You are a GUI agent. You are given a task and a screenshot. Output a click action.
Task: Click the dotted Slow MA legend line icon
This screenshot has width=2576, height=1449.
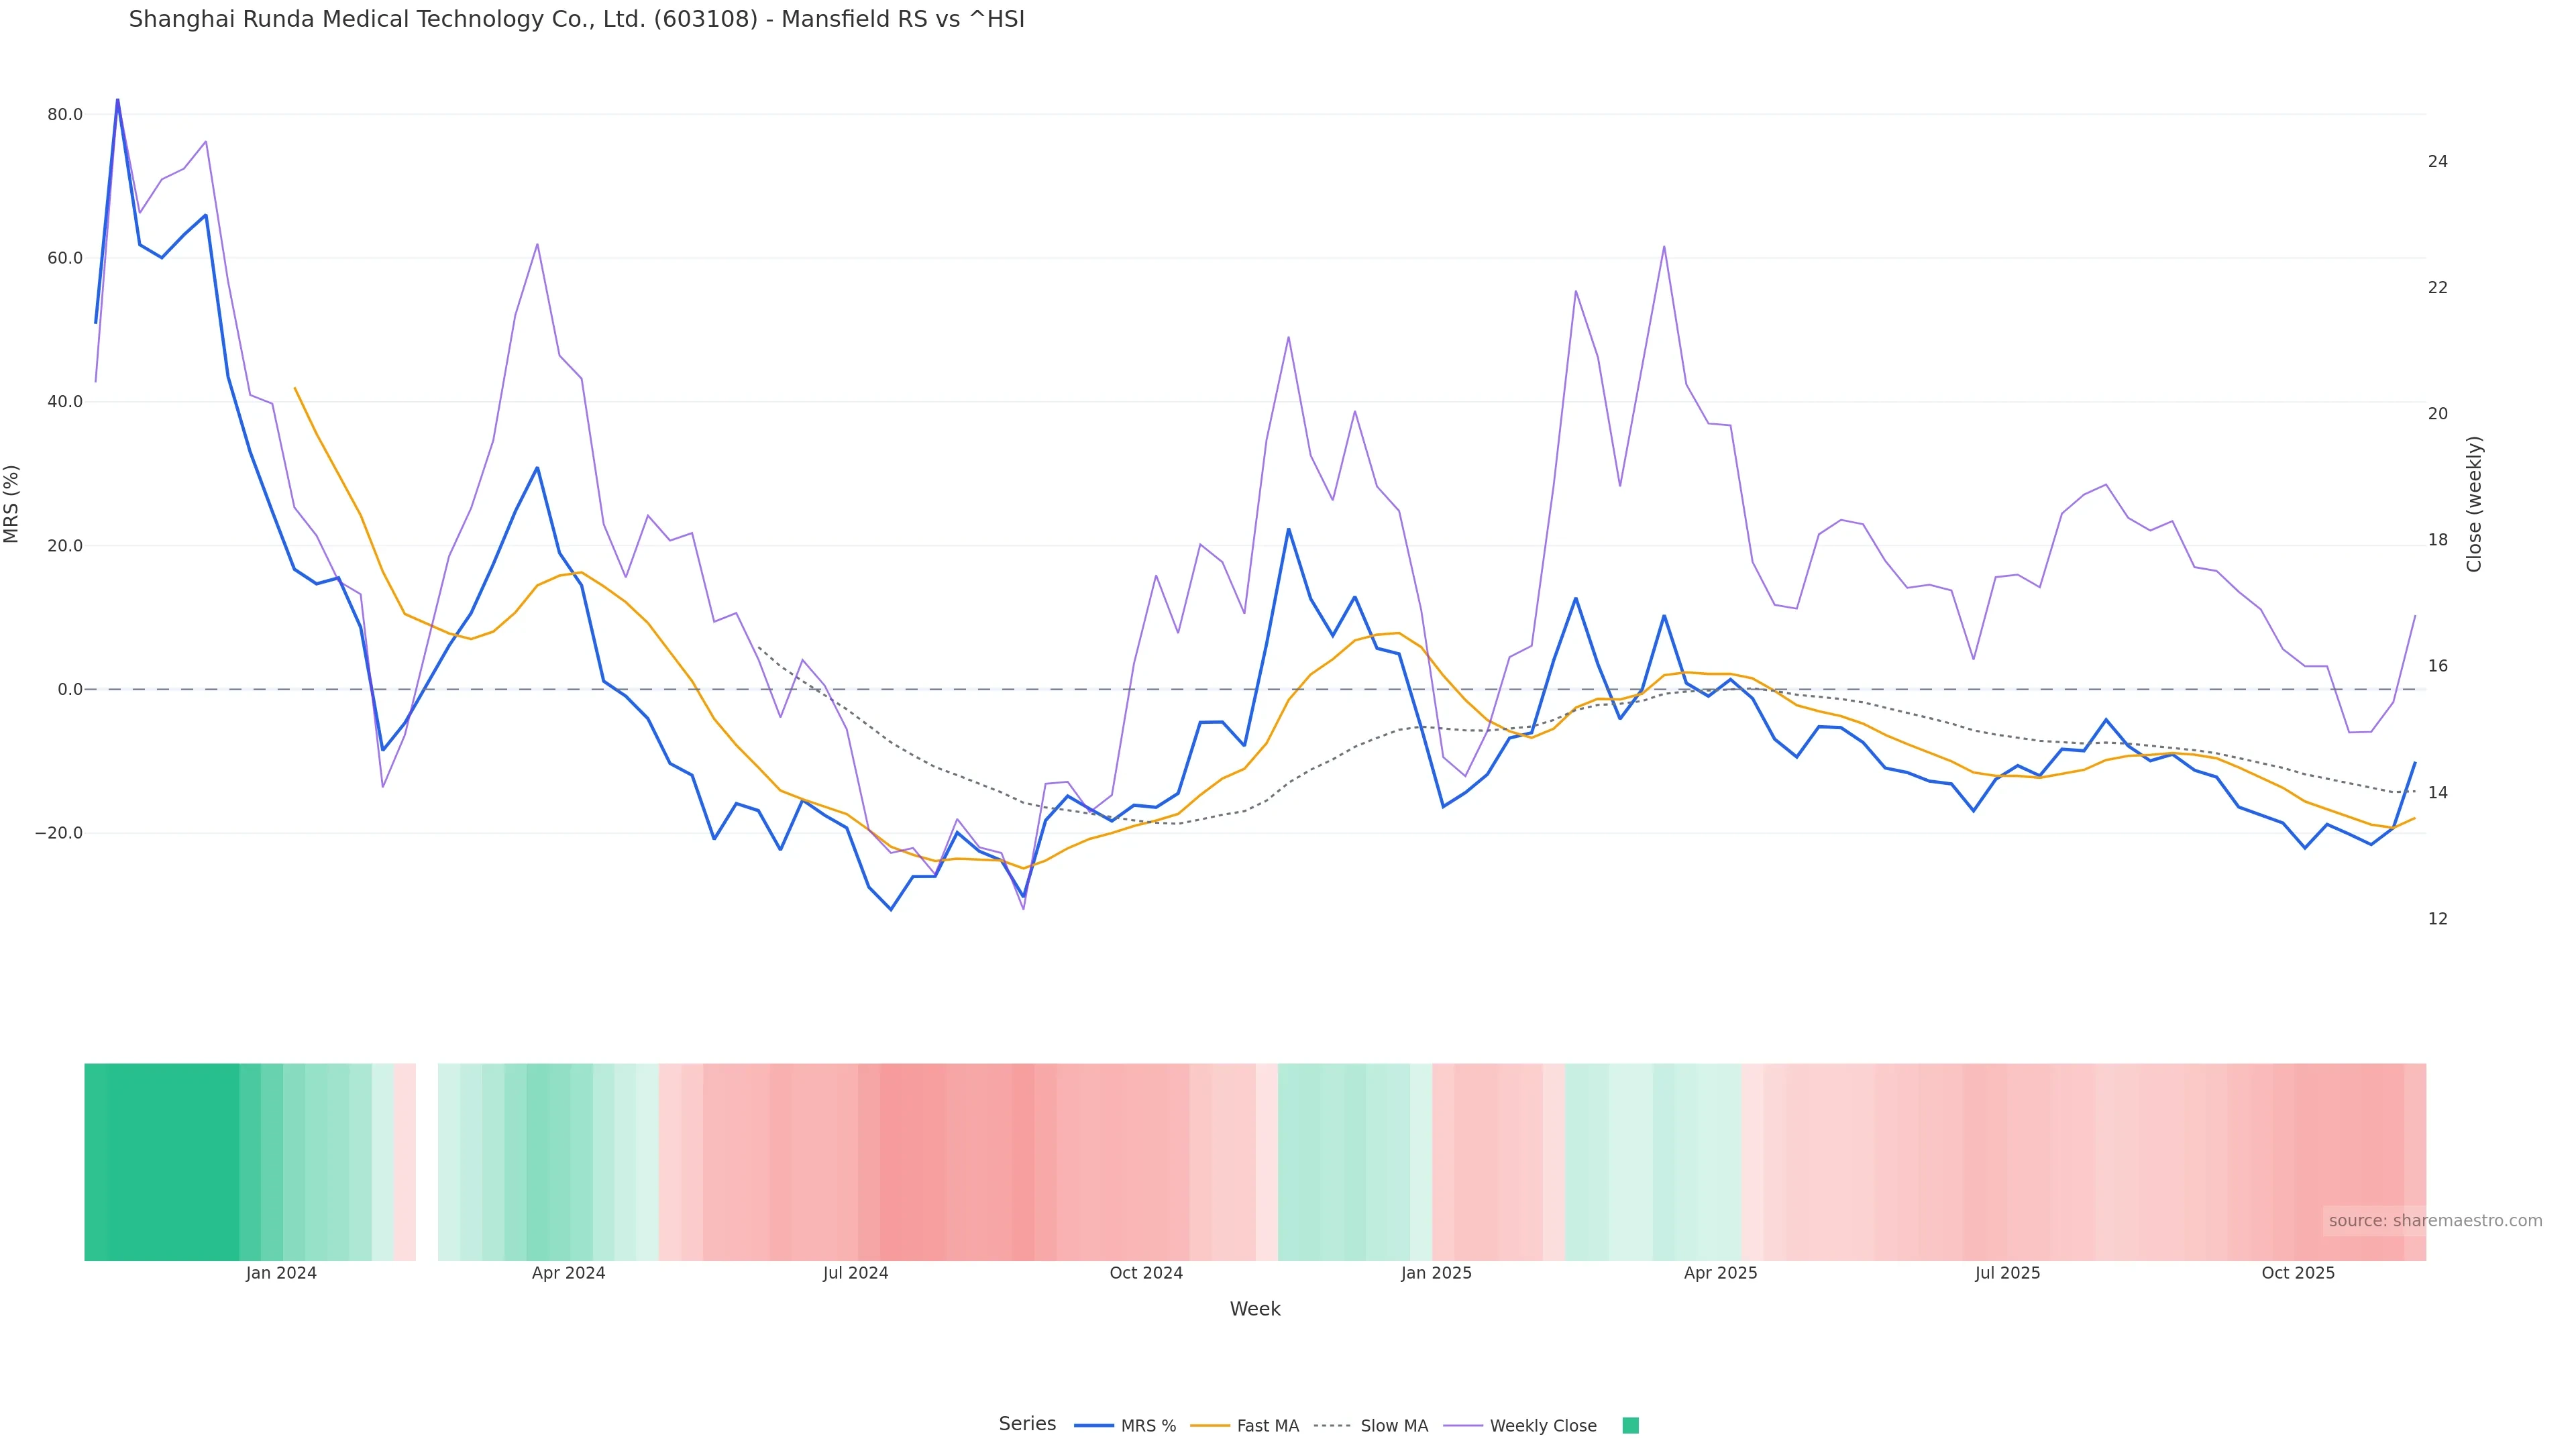[x=1332, y=1426]
